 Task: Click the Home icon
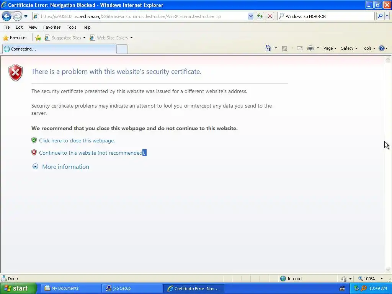click(268, 48)
